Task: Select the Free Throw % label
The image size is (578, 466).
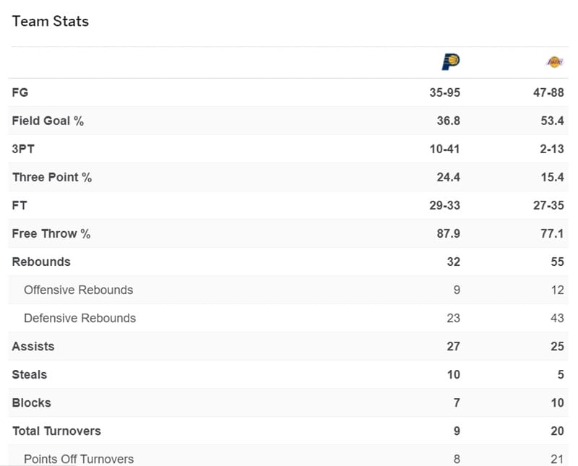Action: [51, 233]
